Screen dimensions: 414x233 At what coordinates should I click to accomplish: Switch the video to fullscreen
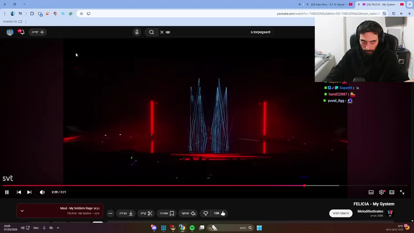tap(402, 192)
